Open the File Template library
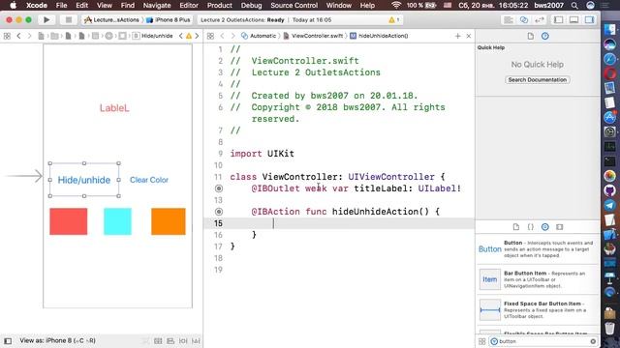Viewport: 620px width, 348px height. coord(515,227)
